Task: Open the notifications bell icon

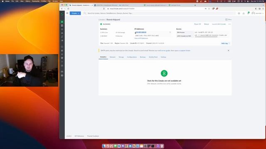Action: click(249, 13)
